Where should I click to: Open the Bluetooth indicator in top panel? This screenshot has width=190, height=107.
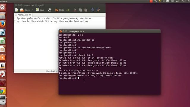(164, 1)
